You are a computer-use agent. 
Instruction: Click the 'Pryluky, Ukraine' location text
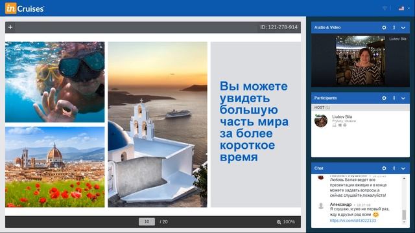(344, 121)
